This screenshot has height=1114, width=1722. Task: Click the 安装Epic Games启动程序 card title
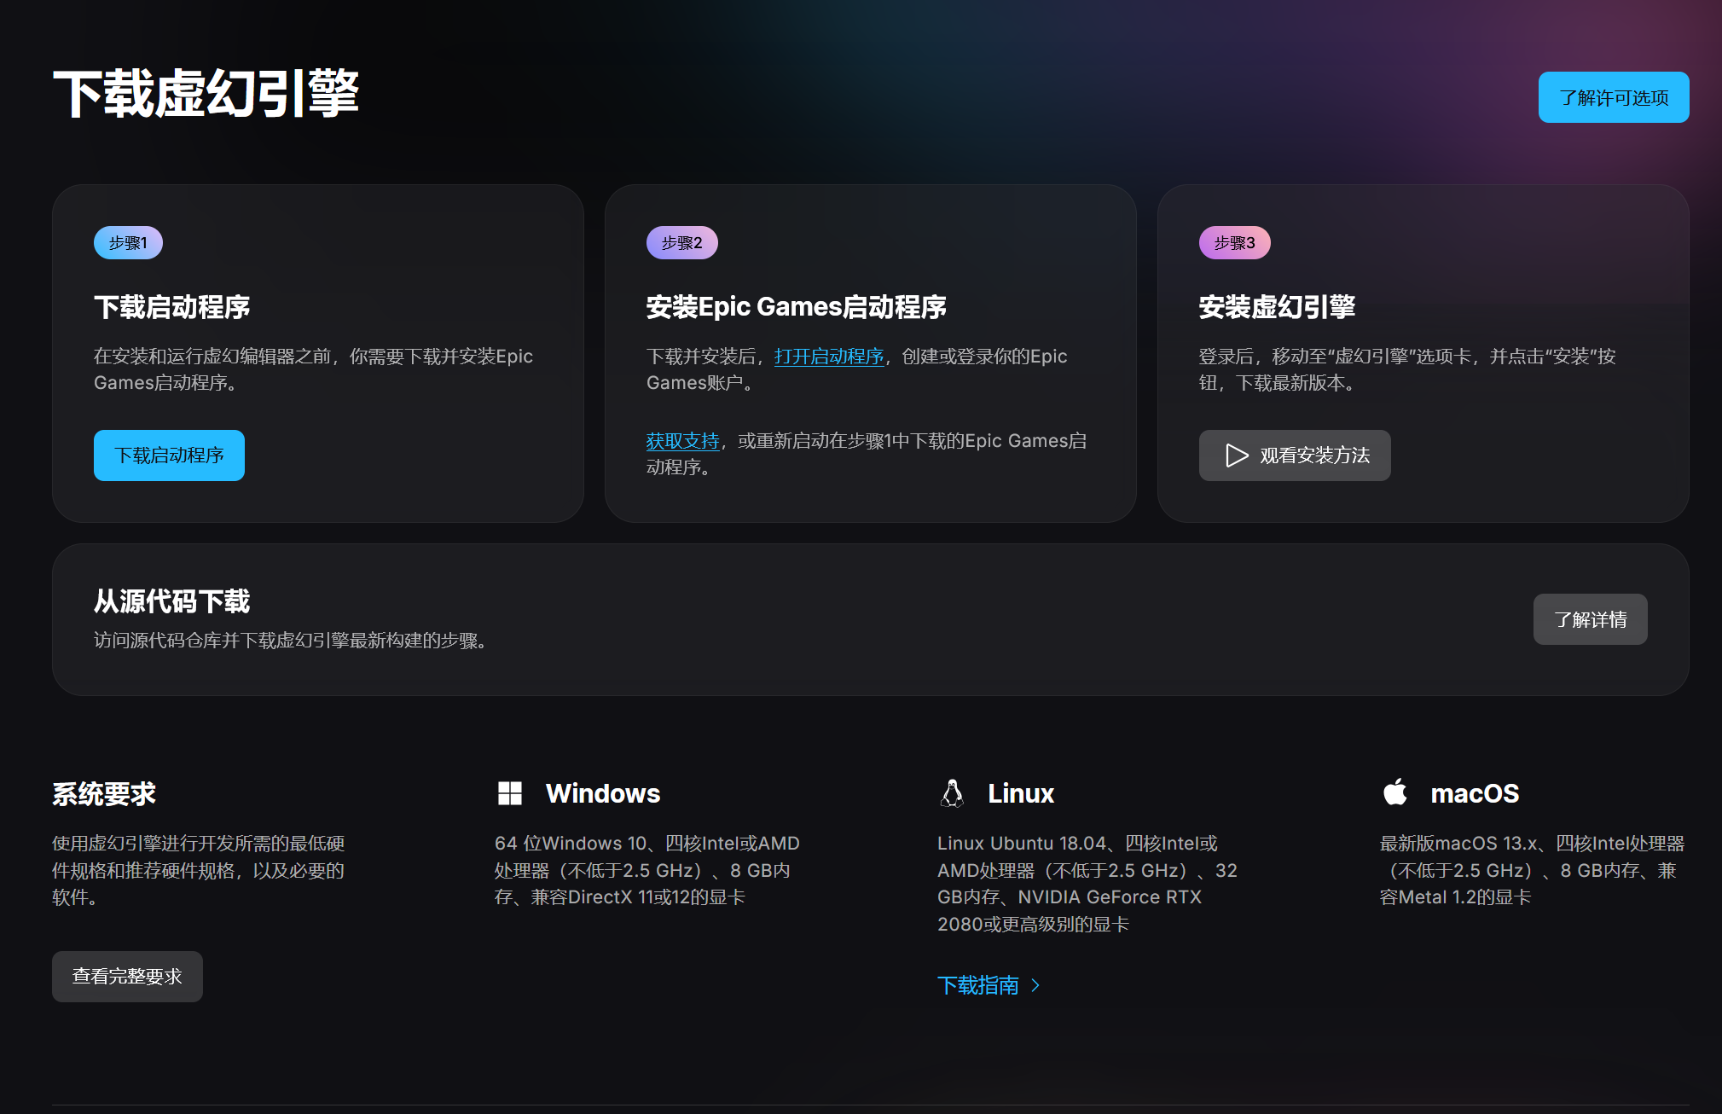click(x=796, y=307)
